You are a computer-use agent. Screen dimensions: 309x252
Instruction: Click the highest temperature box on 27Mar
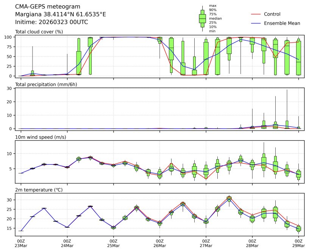pos(229,198)
